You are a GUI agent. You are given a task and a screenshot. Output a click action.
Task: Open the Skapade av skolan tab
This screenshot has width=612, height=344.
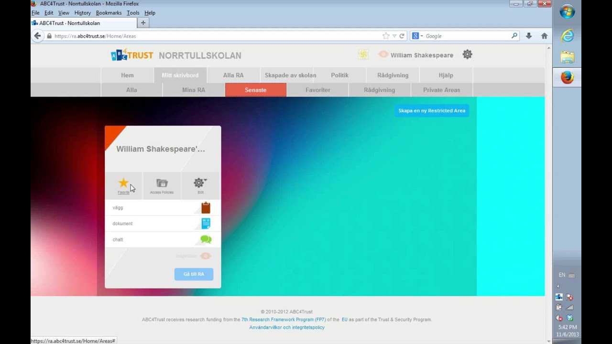[x=290, y=75]
